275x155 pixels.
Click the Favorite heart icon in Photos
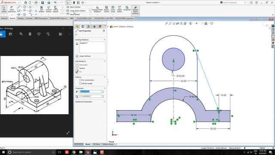39,34
